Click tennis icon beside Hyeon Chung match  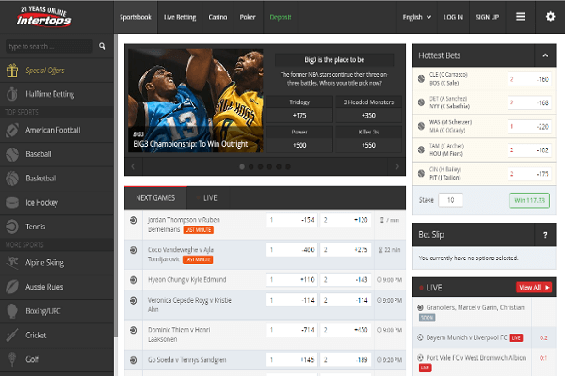click(133, 279)
